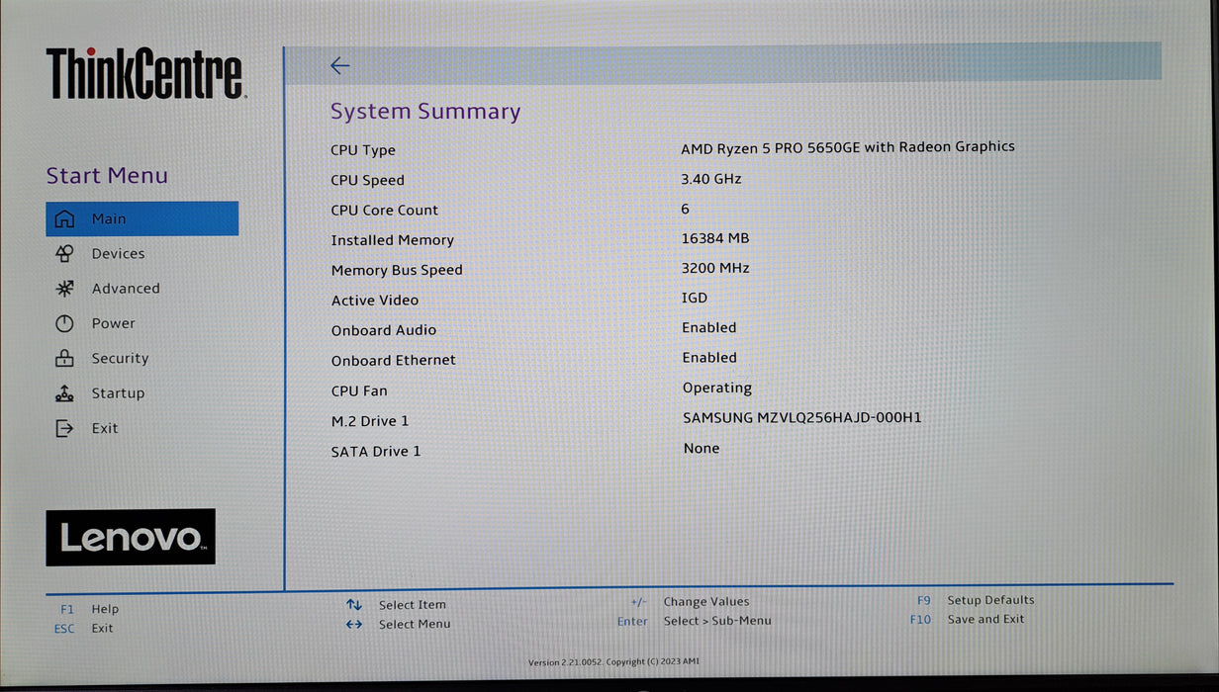Click the Memory Bus Speed label
The image size is (1219, 692).
[x=397, y=270]
